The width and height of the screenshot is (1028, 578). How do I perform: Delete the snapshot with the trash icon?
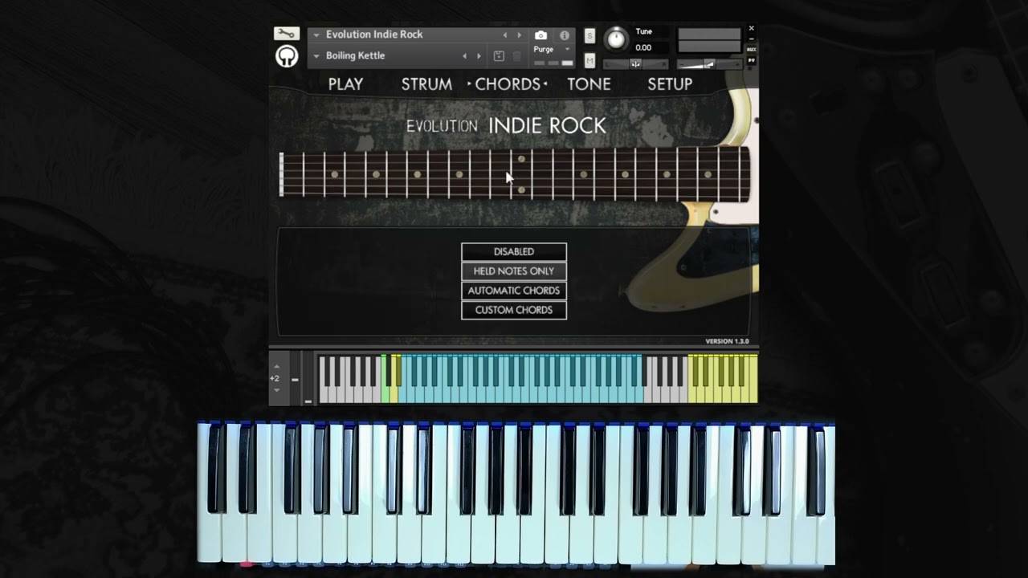pyautogui.click(x=516, y=56)
